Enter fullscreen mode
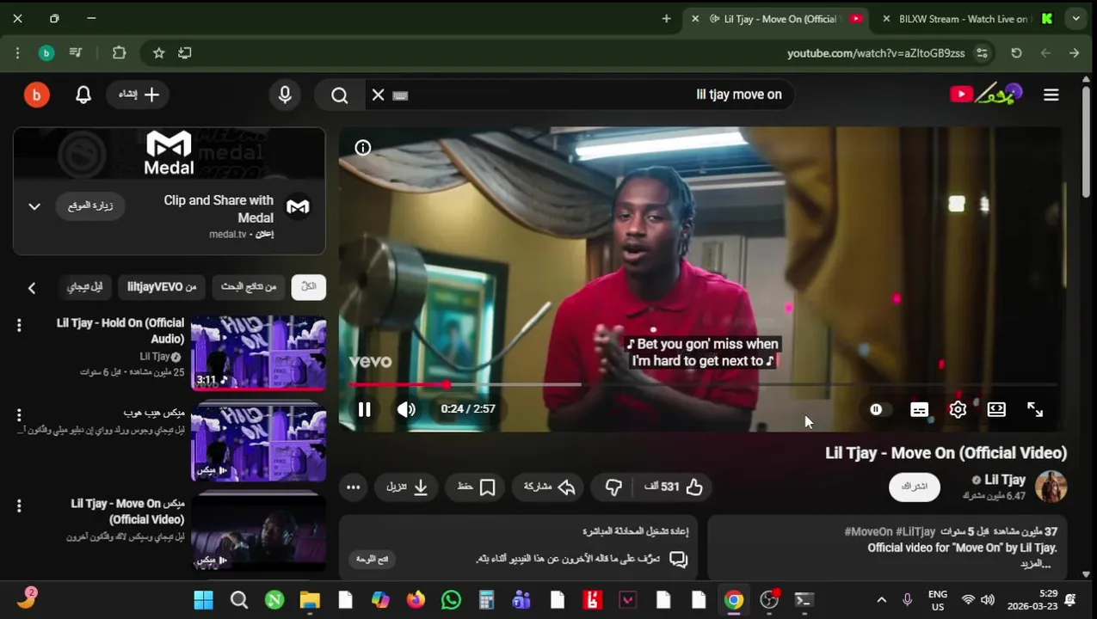 [x=1035, y=409]
